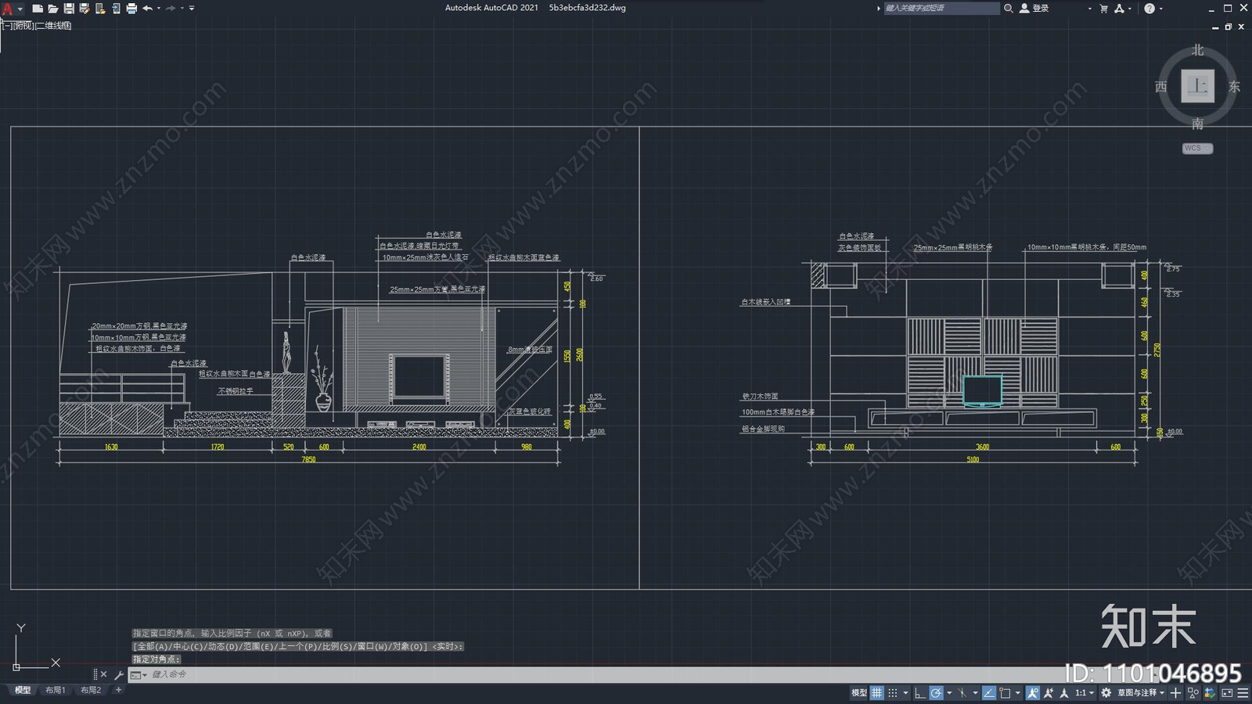Switch to the 模型 model tab
Image resolution: width=1252 pixels, height=704 pixels.
pos(23,690)
